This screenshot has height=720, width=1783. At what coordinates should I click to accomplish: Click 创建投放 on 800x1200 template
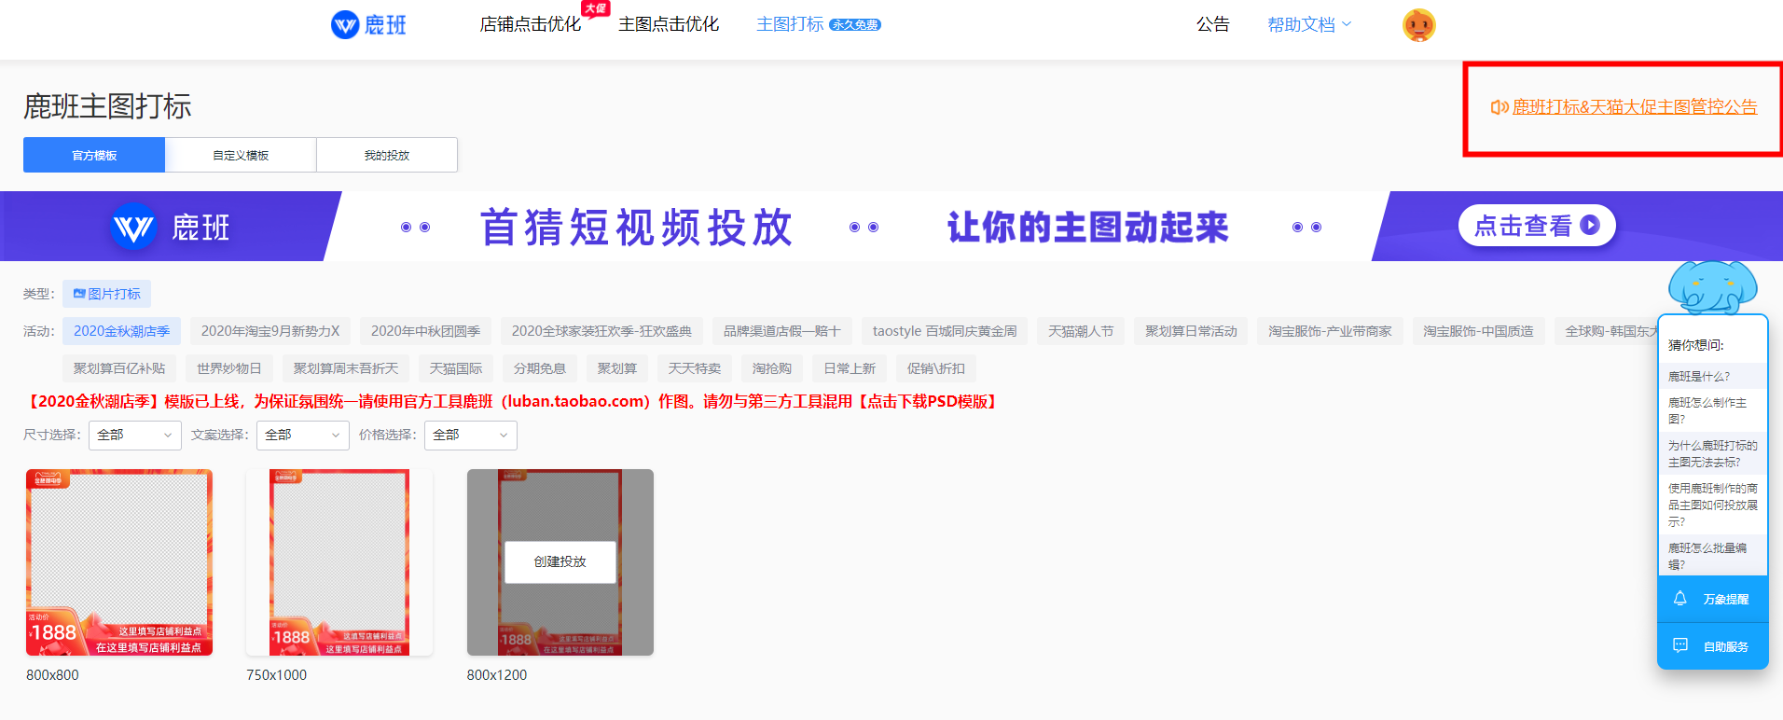[560, 561]
